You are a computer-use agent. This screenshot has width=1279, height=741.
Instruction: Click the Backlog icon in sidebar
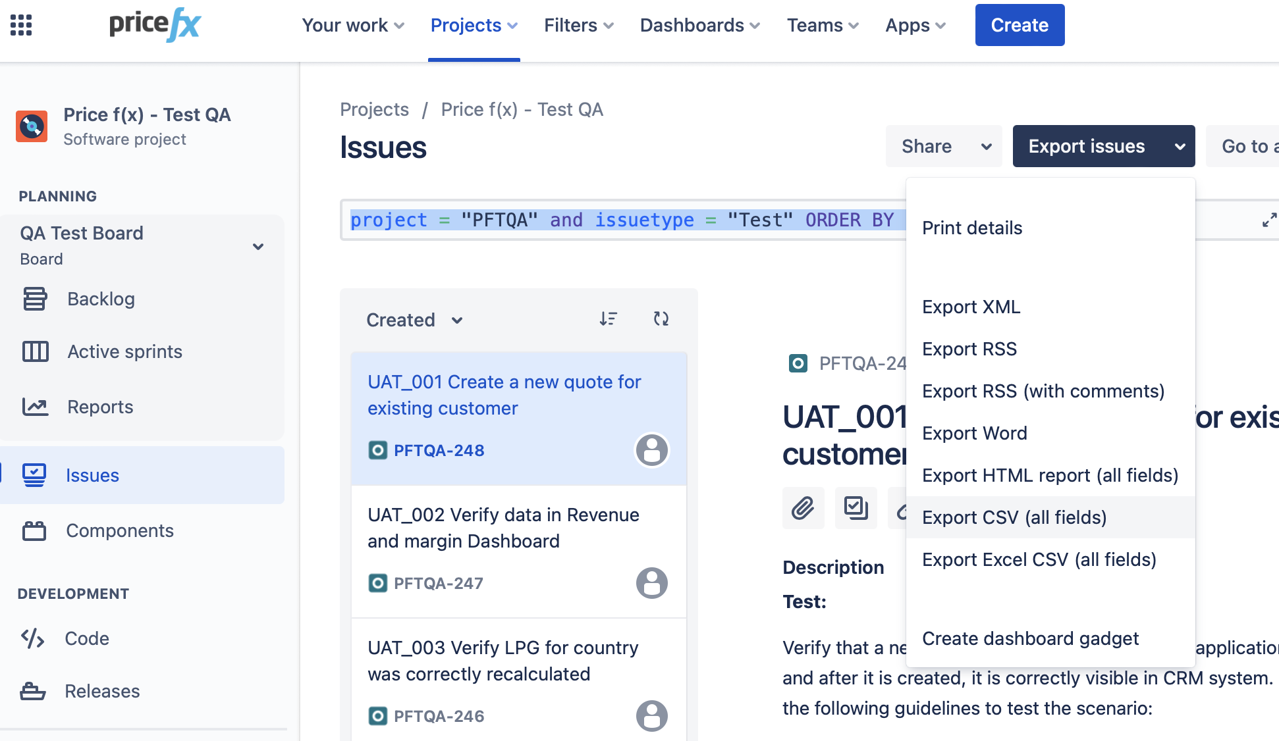point(35,299)
